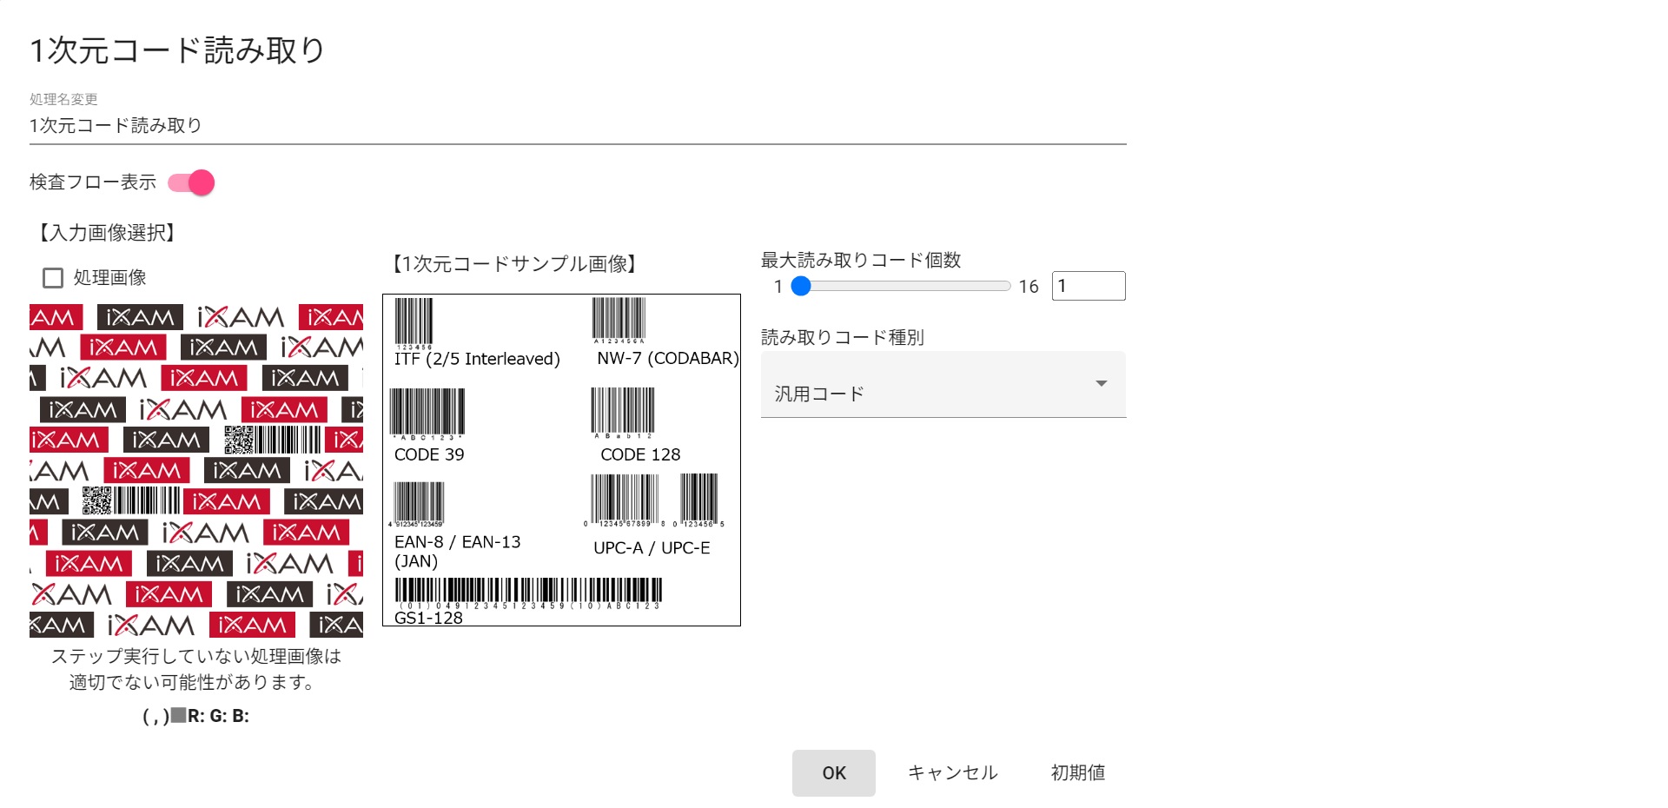This screenshot has height=808, width=1668.
Task: Click the NW-7 (CODABAR) barcode sample
Action: point(619,320)
